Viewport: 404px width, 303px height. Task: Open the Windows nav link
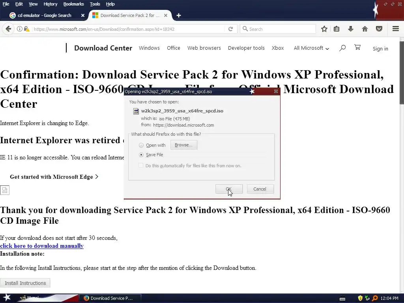149,48
